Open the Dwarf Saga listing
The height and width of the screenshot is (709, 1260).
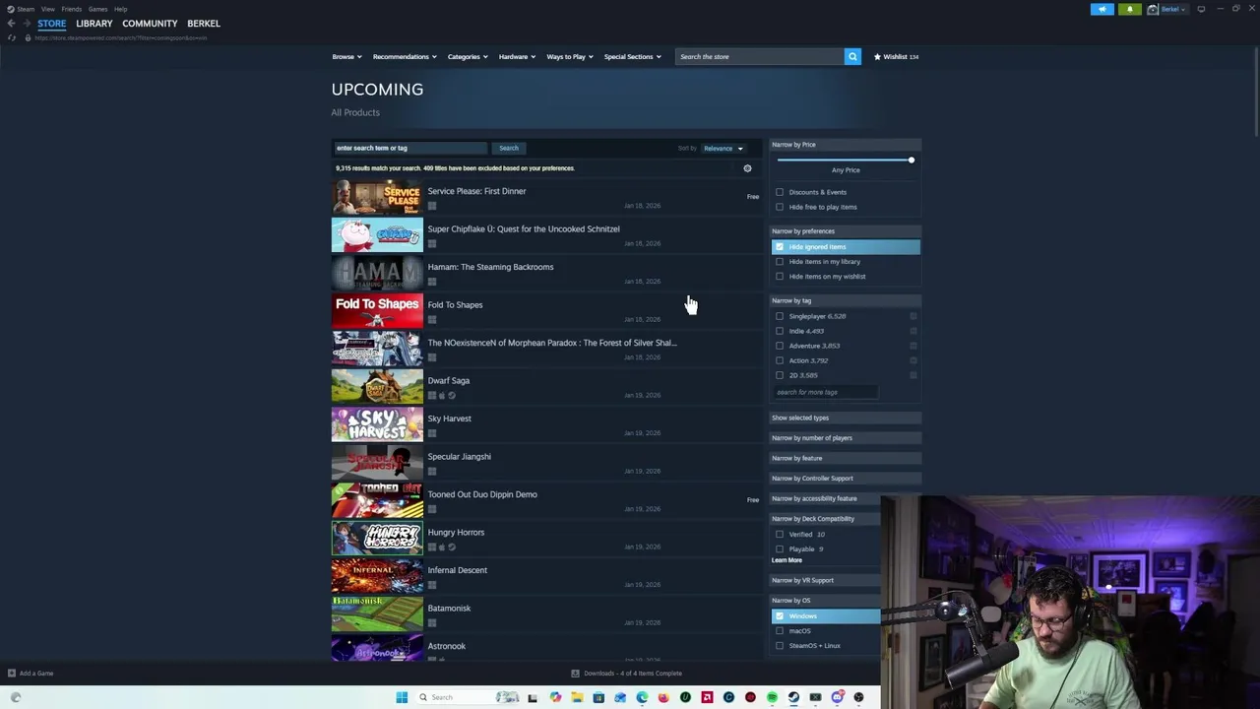546,387
